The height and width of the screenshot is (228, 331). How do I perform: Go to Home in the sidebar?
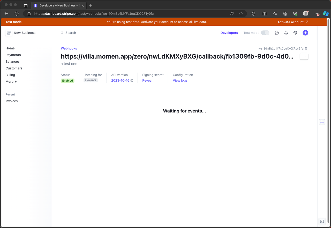pos(10,48)
